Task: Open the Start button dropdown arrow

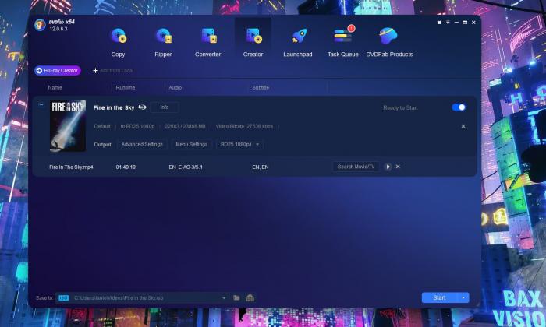Action: pyautogui.click(x=463, y=297)
